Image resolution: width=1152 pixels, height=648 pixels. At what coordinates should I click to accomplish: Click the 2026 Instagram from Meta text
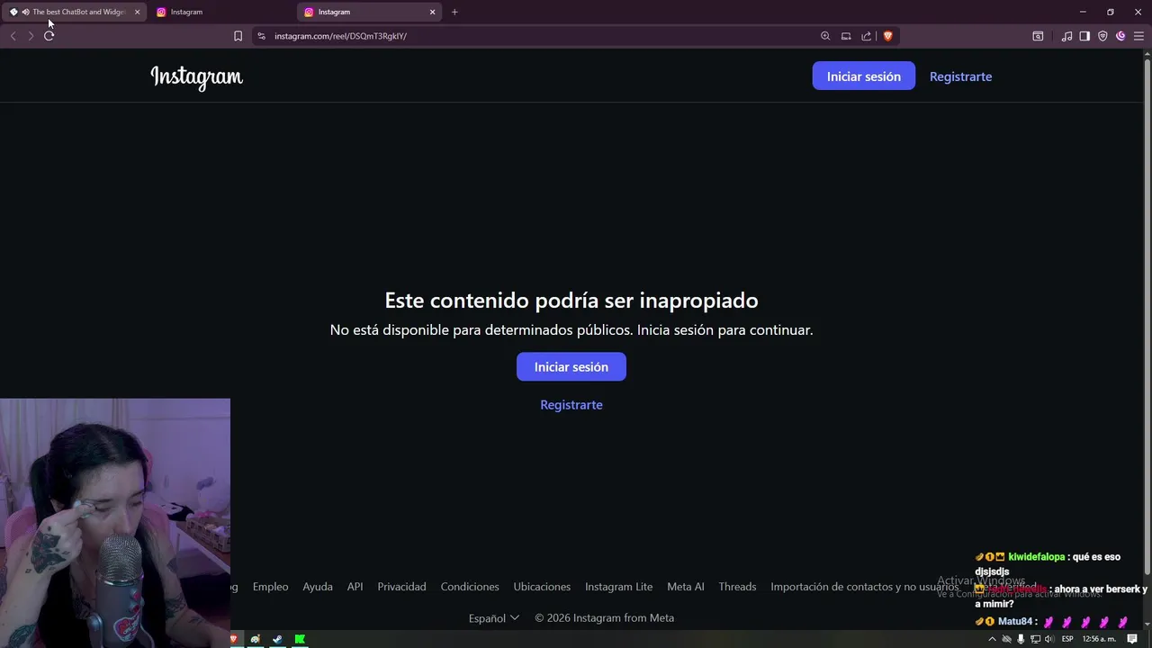coord(604,618)
